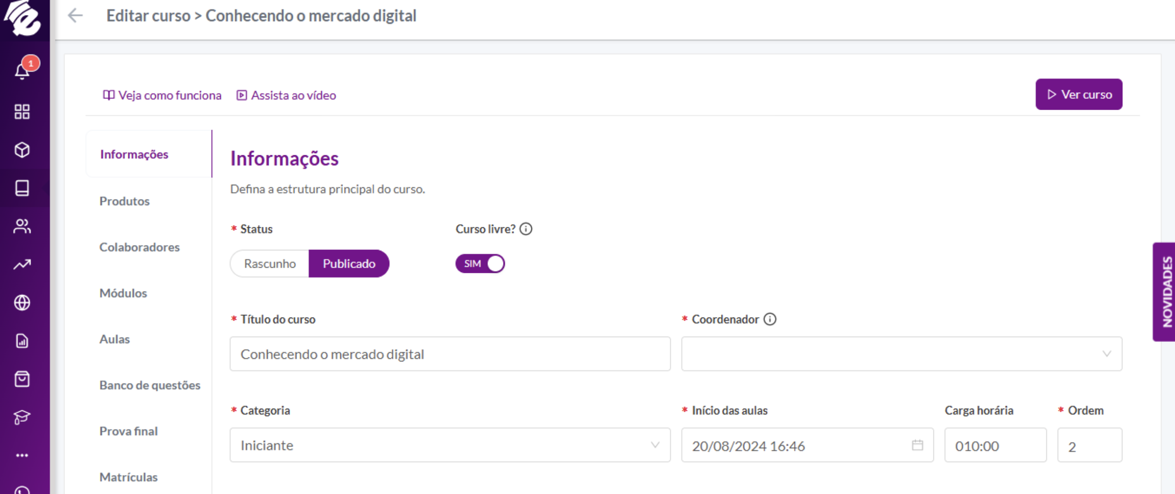
Task: Open the graduation cap icon in sidebar
Action: coord(22,417)
